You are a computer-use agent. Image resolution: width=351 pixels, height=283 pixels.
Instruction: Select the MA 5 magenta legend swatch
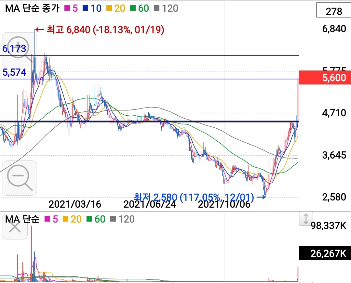pos(67,8)
